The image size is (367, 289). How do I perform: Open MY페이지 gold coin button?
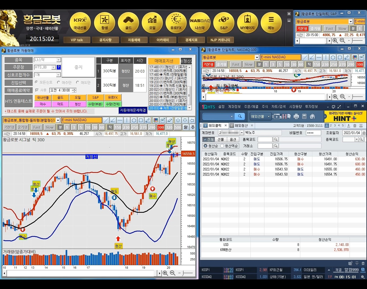[x=247, y=23]
